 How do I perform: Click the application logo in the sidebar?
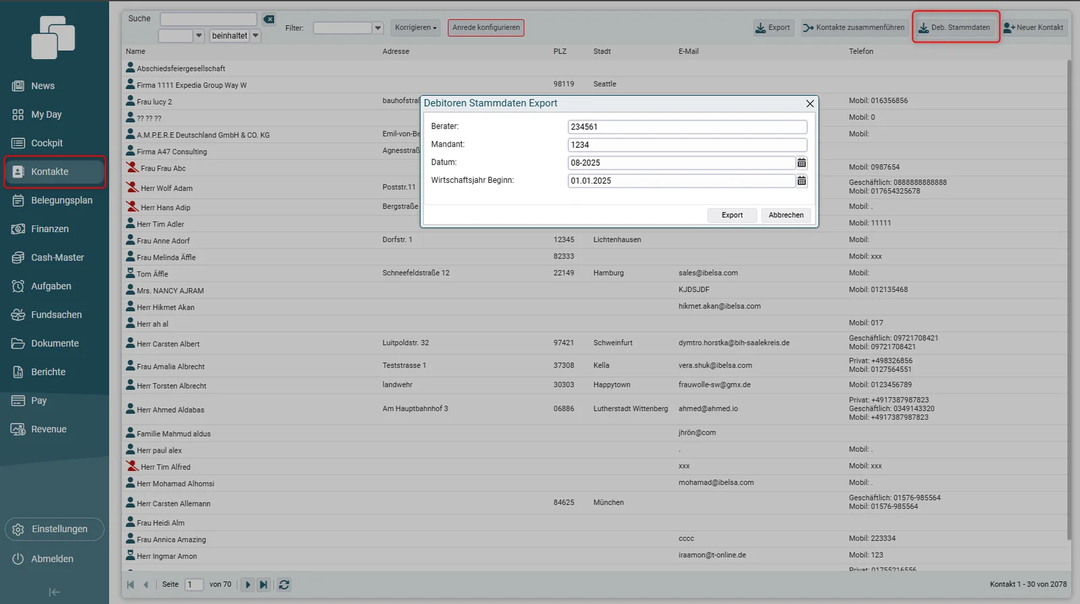click(x=53, y=38)
